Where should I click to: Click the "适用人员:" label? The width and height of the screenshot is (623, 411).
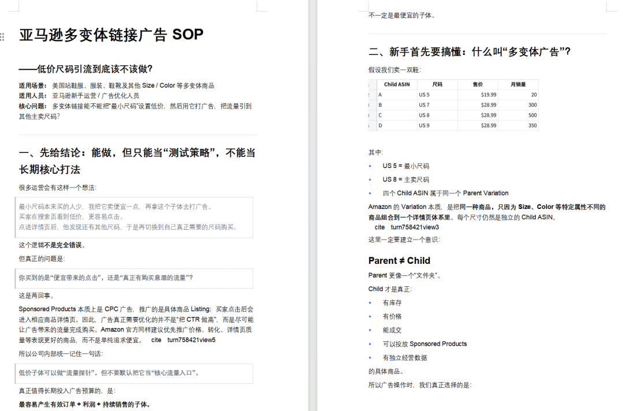tap(33, 96)
